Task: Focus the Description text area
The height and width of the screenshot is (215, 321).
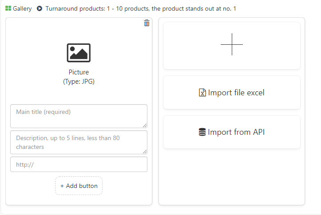Action: (x=79, y=142)
